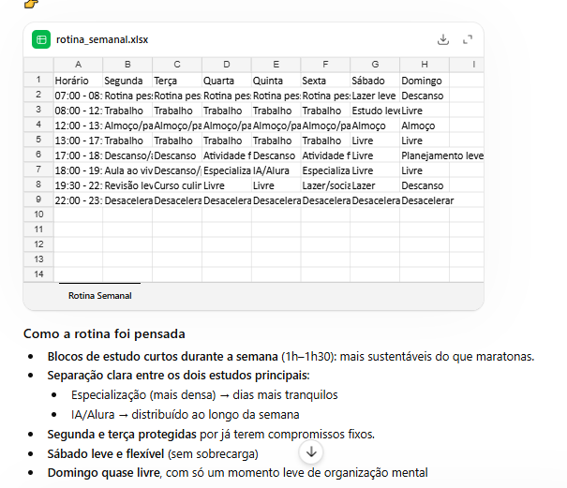Select column D header

[x=227, y=65]
